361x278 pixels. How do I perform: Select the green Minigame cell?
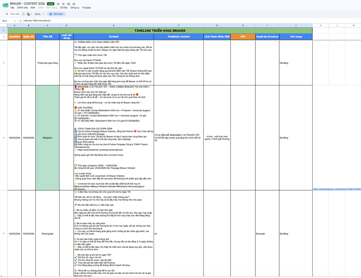click(x=47, y=138)
